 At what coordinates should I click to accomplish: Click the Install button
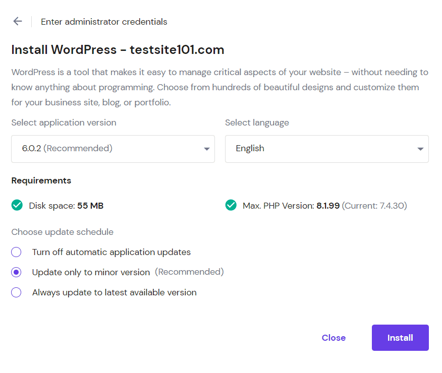(400, 338)
